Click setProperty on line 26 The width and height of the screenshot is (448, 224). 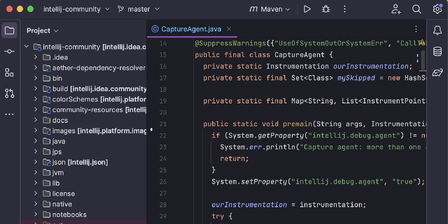264,181
